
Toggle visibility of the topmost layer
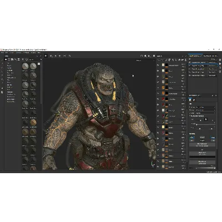[158, 65]
